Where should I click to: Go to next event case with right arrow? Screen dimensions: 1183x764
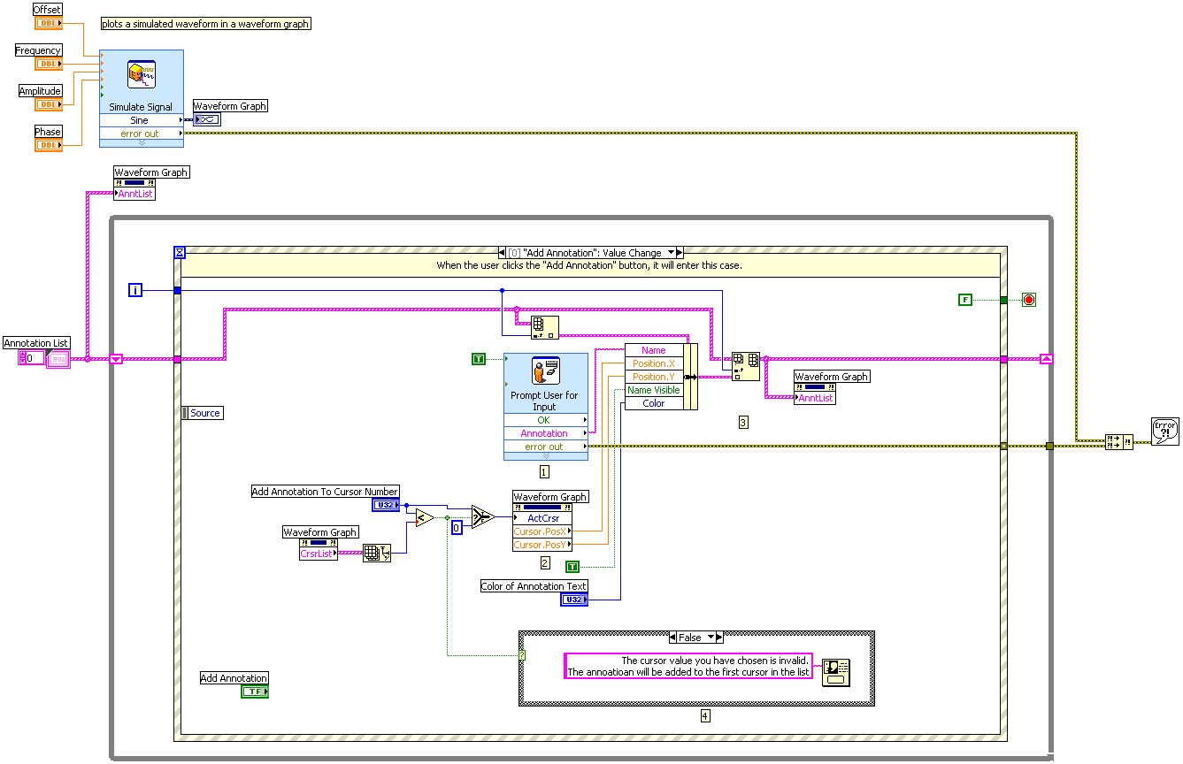pos(680,253)
